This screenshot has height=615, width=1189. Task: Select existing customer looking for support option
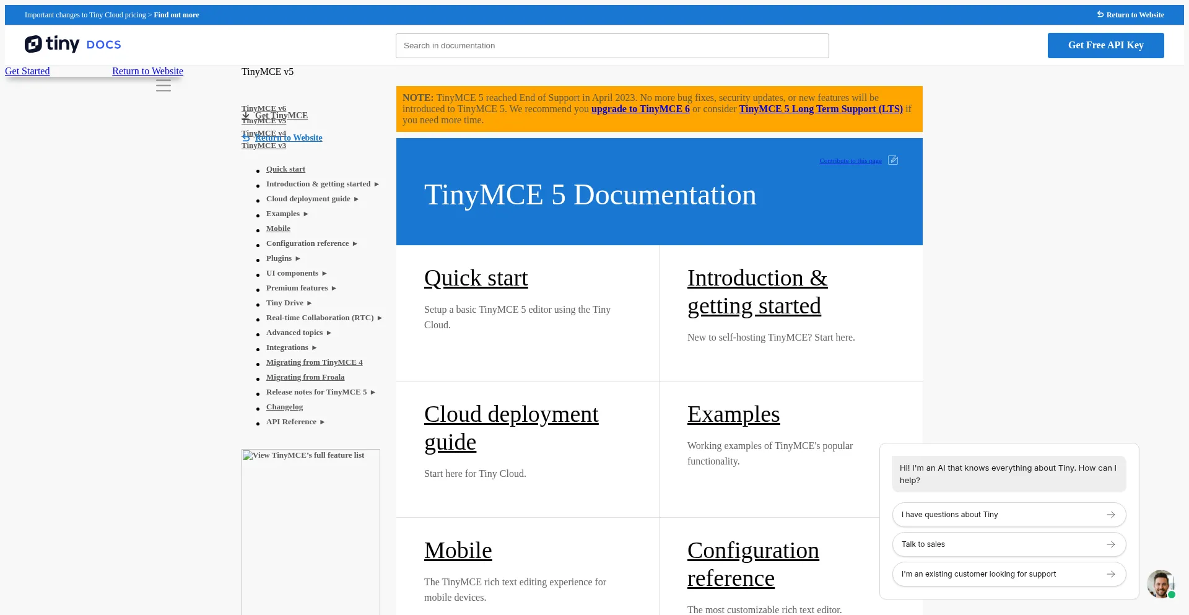[x=1009, y=574]
